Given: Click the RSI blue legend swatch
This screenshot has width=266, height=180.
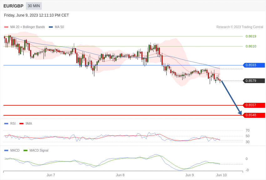Looking at the screenshot, I should (6, 124).
